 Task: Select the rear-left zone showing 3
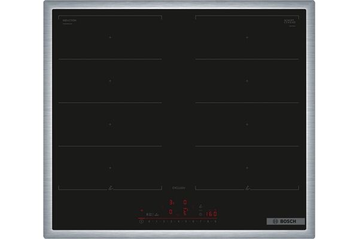tap(171, 203)
